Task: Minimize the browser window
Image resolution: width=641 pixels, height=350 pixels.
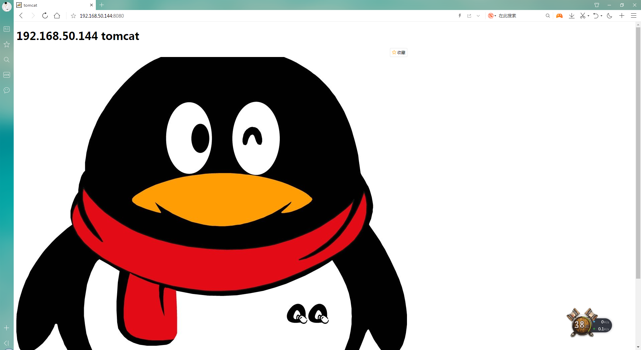Action: tap(609, 5)
